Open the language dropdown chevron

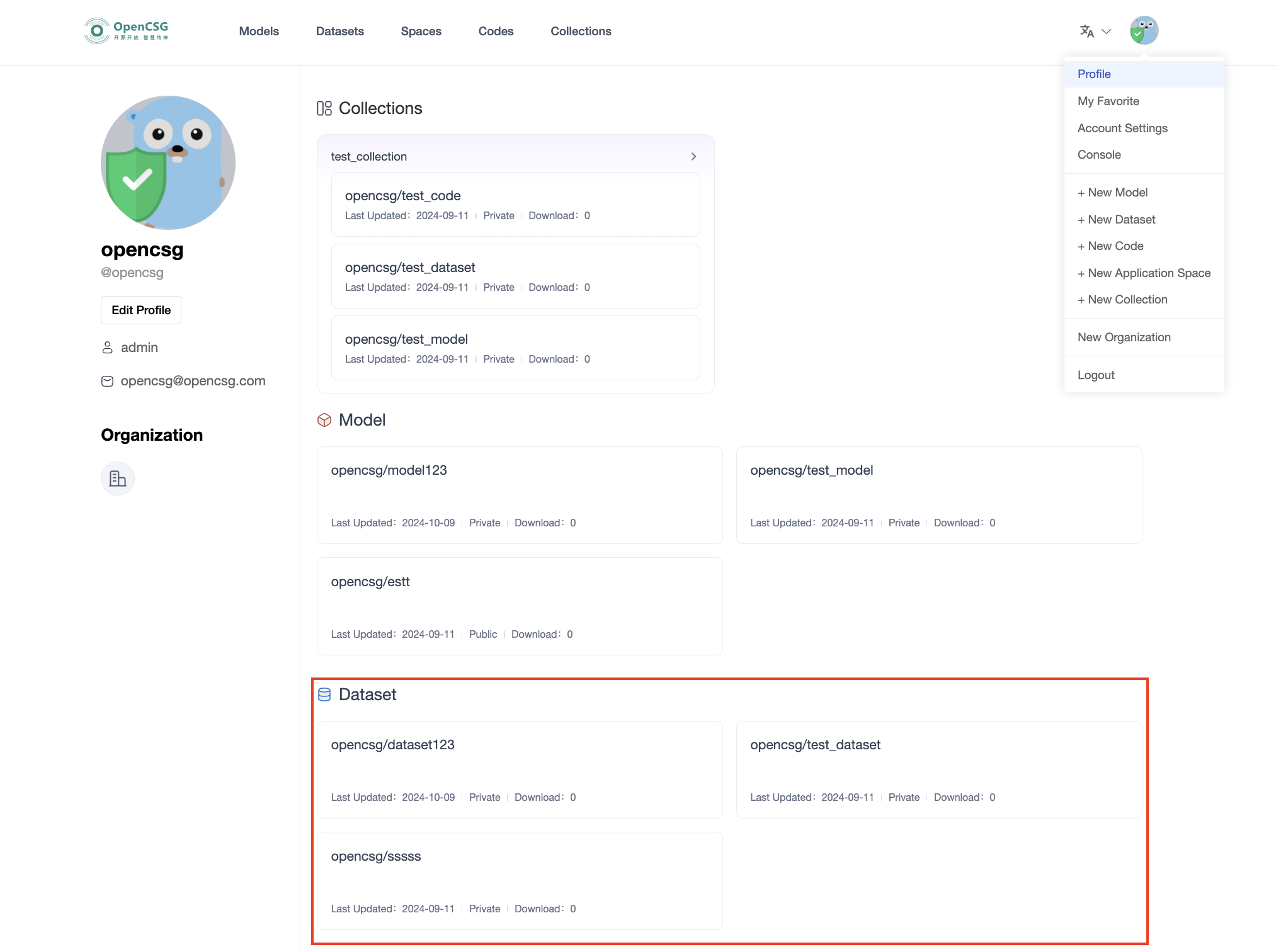(1107, 31)
